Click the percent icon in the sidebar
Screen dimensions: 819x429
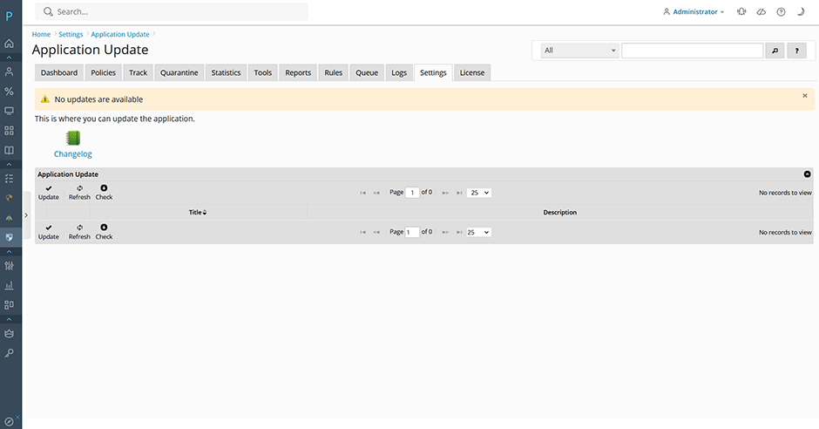(10, 92)
